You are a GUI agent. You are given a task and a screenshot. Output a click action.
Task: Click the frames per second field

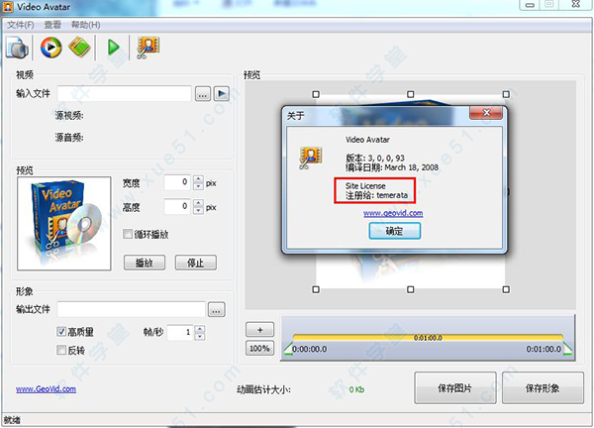point(180,333)
